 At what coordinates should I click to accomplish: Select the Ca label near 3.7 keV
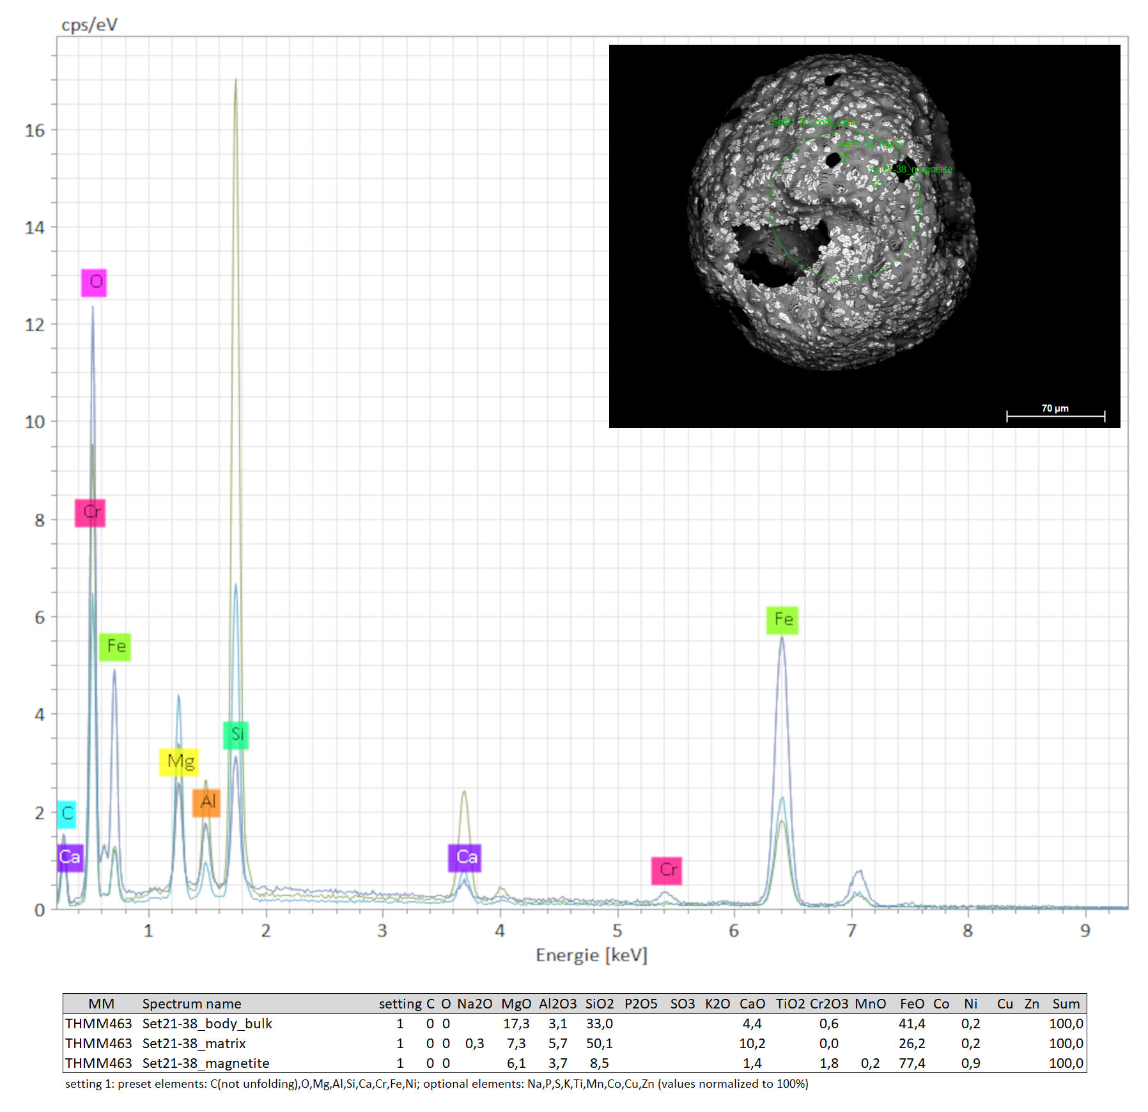[465, 858]
